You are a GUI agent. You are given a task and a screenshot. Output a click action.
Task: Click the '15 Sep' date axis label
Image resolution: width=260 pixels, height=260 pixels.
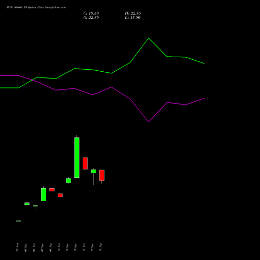(75, 248)
